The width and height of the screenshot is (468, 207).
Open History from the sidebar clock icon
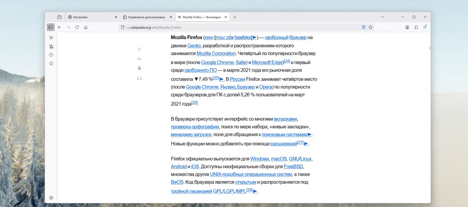pyautogui.click(x=51, y=55)
